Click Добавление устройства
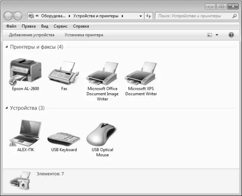Viewport: 242px width, 196px height. (32, 35)
